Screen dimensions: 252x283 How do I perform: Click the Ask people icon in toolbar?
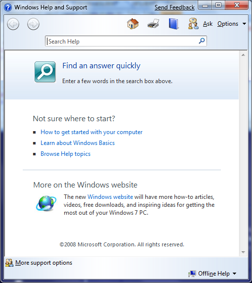pyautogui.click(x=193, y=24)
